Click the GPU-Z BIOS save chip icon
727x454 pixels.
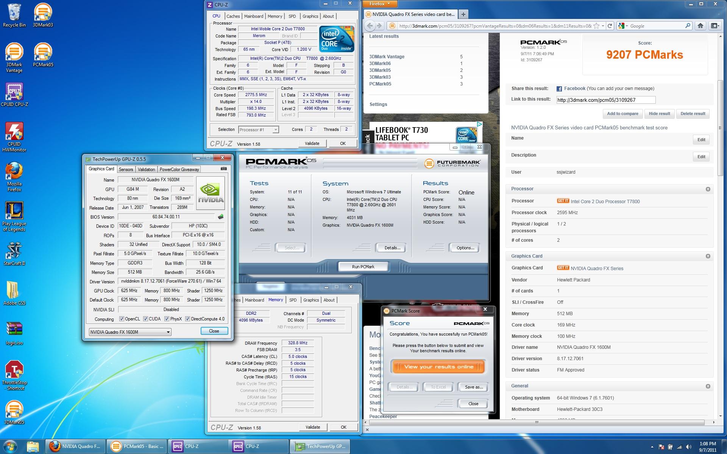pos(221,217)
